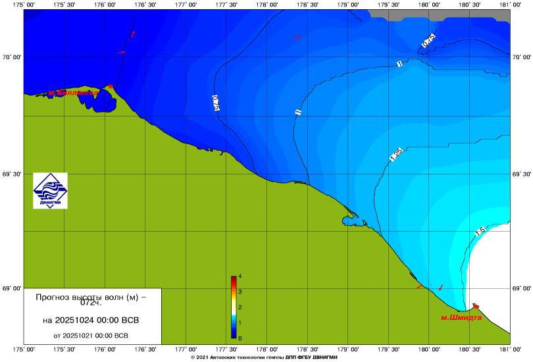
Task: Select the red marker north of 178°00' near the top
Action: click(x=297, y=38)
